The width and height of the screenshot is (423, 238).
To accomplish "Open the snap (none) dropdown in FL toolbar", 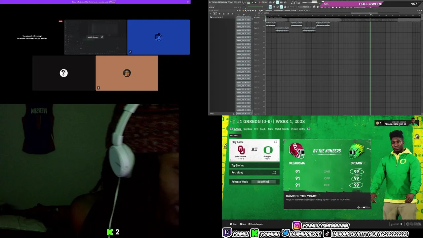I will [292, 7].
